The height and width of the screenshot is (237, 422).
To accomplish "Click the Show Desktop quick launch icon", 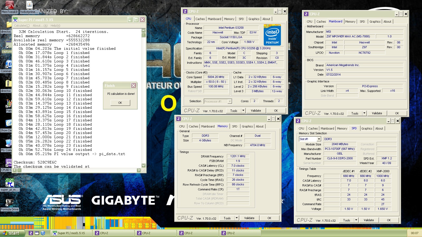I will [37, 233].
